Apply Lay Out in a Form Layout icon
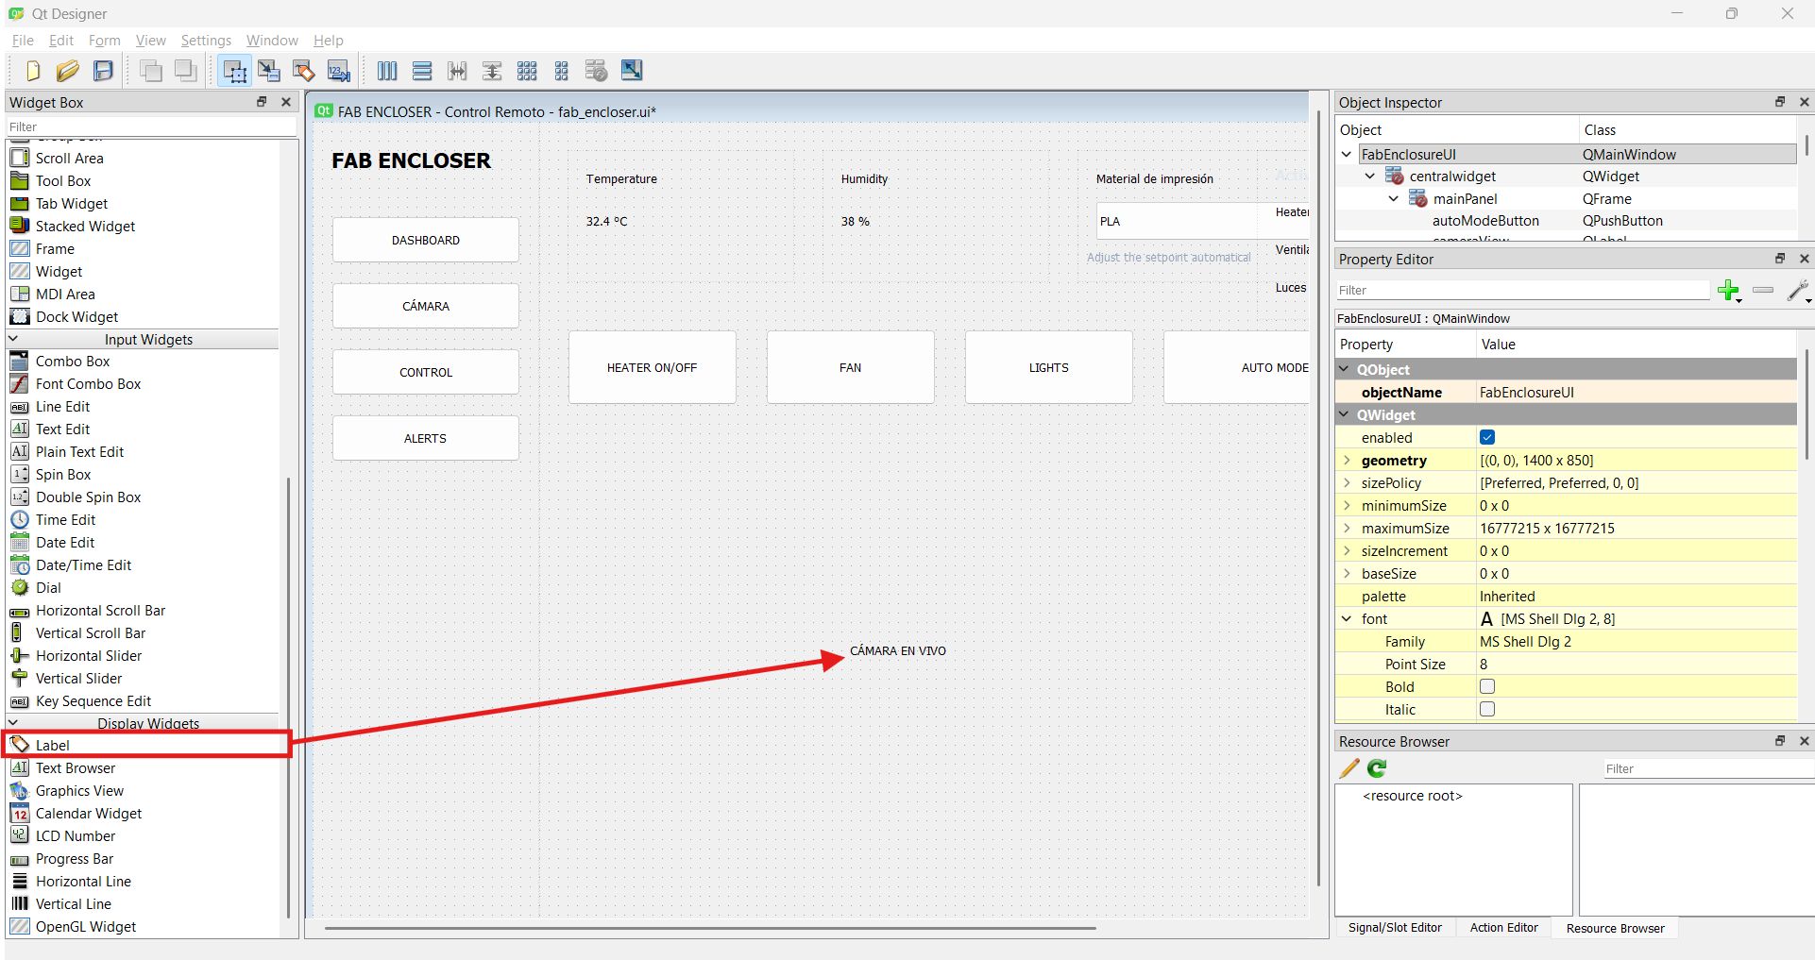 [x=562, y=71]
